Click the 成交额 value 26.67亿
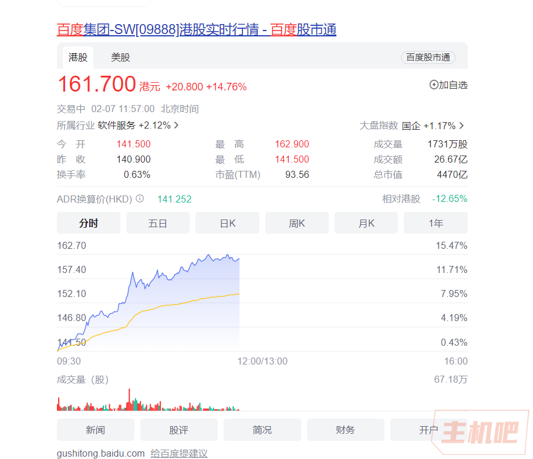The width and height of the screenshot is (533, 459). pos(451,159)
